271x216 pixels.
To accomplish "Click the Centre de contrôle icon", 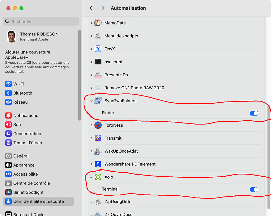I will [8, 183].
